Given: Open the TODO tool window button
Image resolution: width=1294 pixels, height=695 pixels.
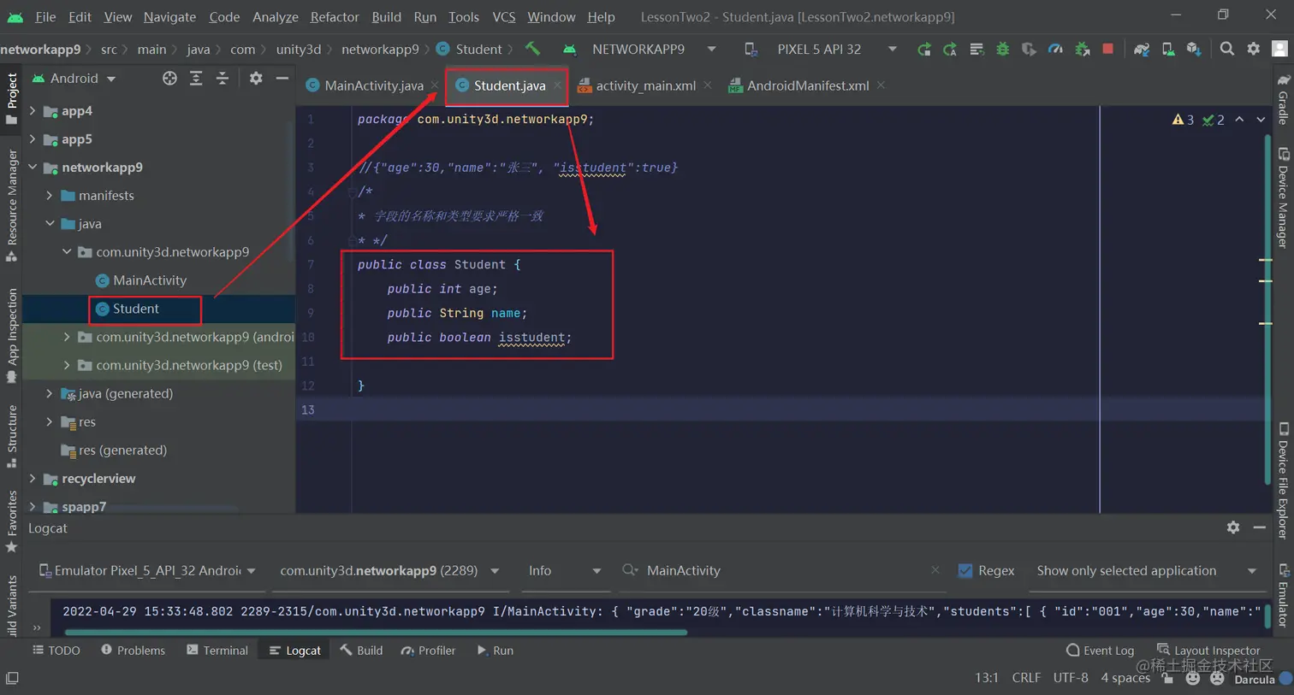Looking at the screenshot, I should coord(56,650).
